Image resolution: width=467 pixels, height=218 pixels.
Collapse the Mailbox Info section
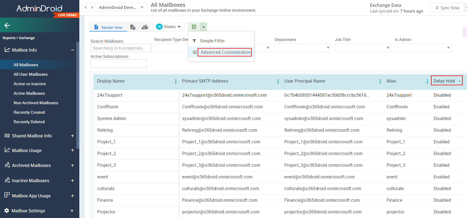point(73,50)
